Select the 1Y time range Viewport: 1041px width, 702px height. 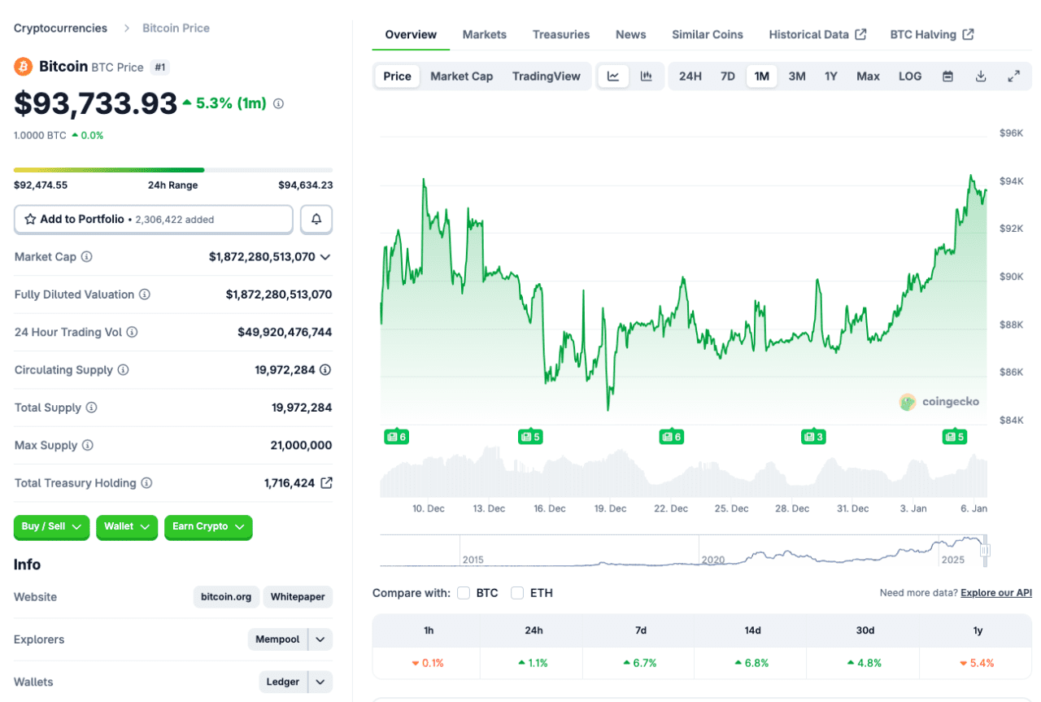click(x=831, y=76)
